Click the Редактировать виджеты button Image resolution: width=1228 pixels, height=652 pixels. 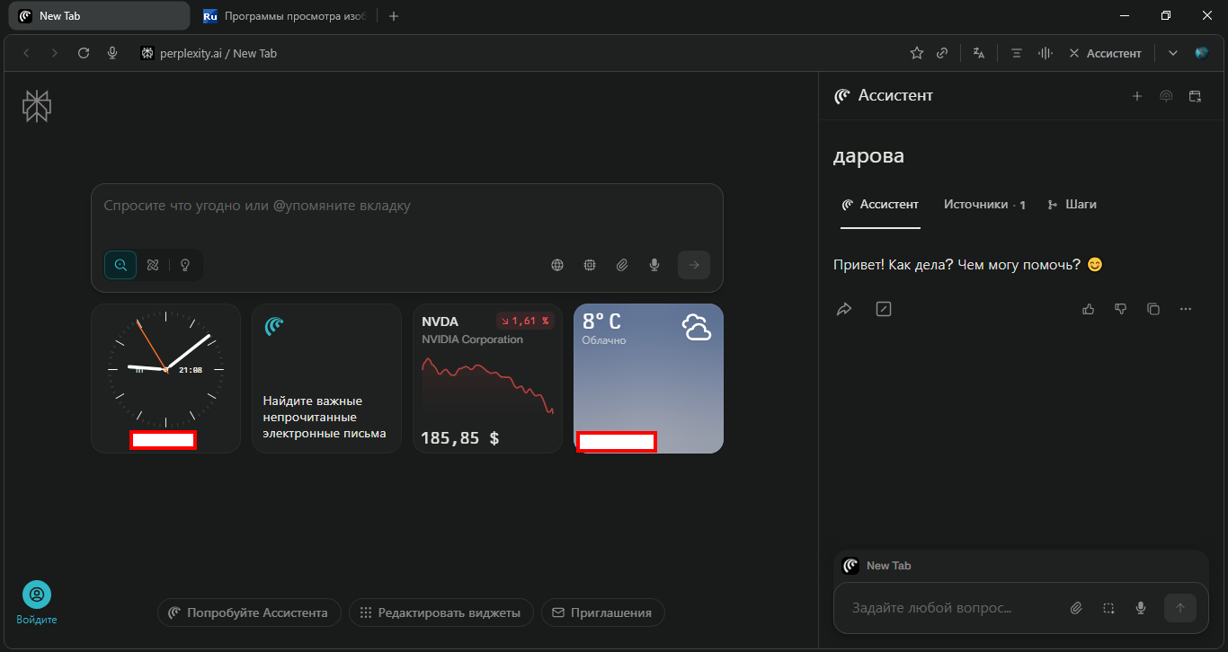[440, 612]
